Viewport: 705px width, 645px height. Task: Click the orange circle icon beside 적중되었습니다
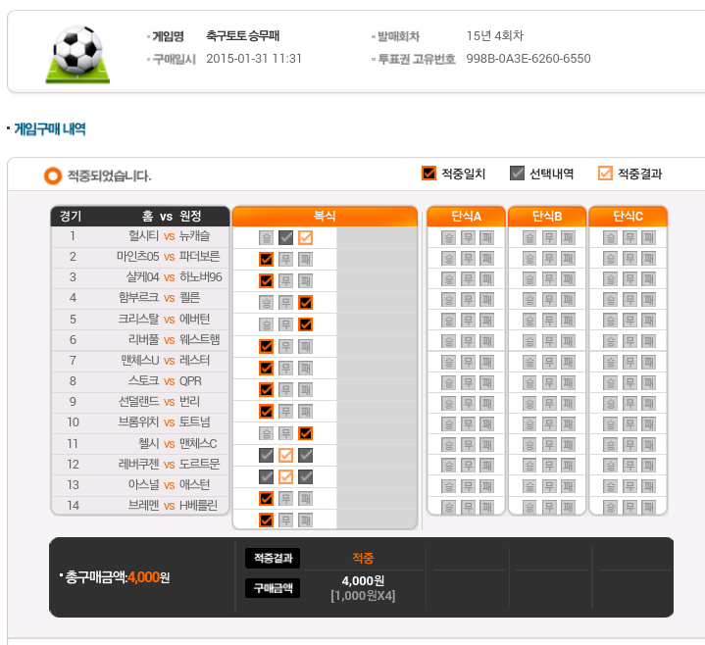coord(53,175)
